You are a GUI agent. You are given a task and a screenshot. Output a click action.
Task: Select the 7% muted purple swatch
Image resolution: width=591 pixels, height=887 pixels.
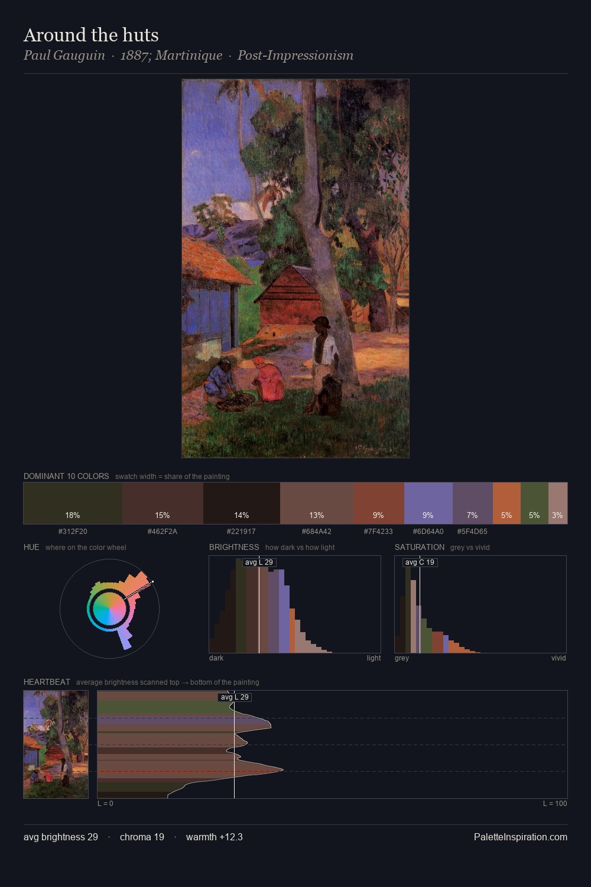pos(473,503)
